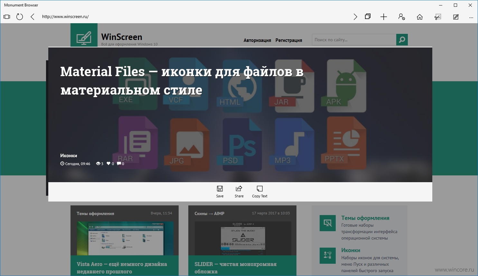Go to the home page icon

click(x=420, y=17)
